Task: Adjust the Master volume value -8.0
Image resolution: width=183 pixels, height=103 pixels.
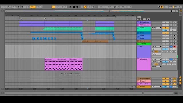Action: point(165,87)
